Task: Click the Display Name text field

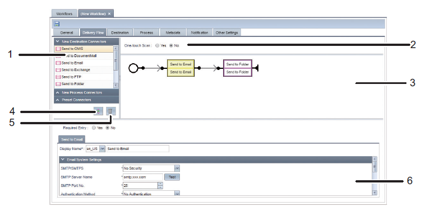Action: [138, 148]
